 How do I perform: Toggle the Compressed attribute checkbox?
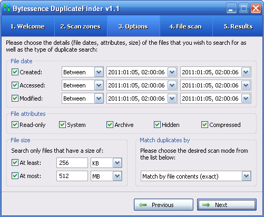point(204,124)
